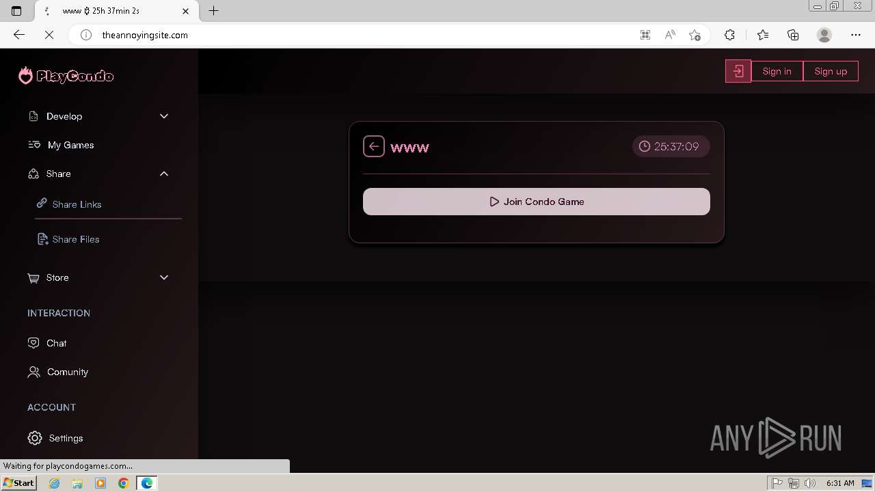The height and width of the screenshot is (492, 875).
Task: Click the ACCOUNT section heading
Action: point(51,407)
